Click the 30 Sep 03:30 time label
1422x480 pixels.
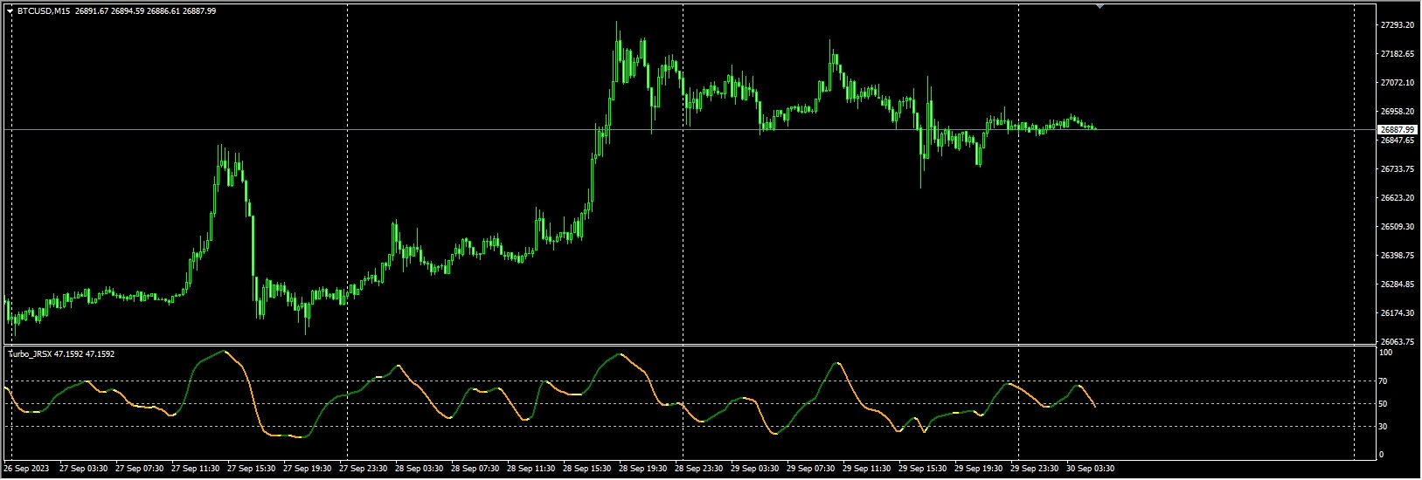tap(1091, 469)
